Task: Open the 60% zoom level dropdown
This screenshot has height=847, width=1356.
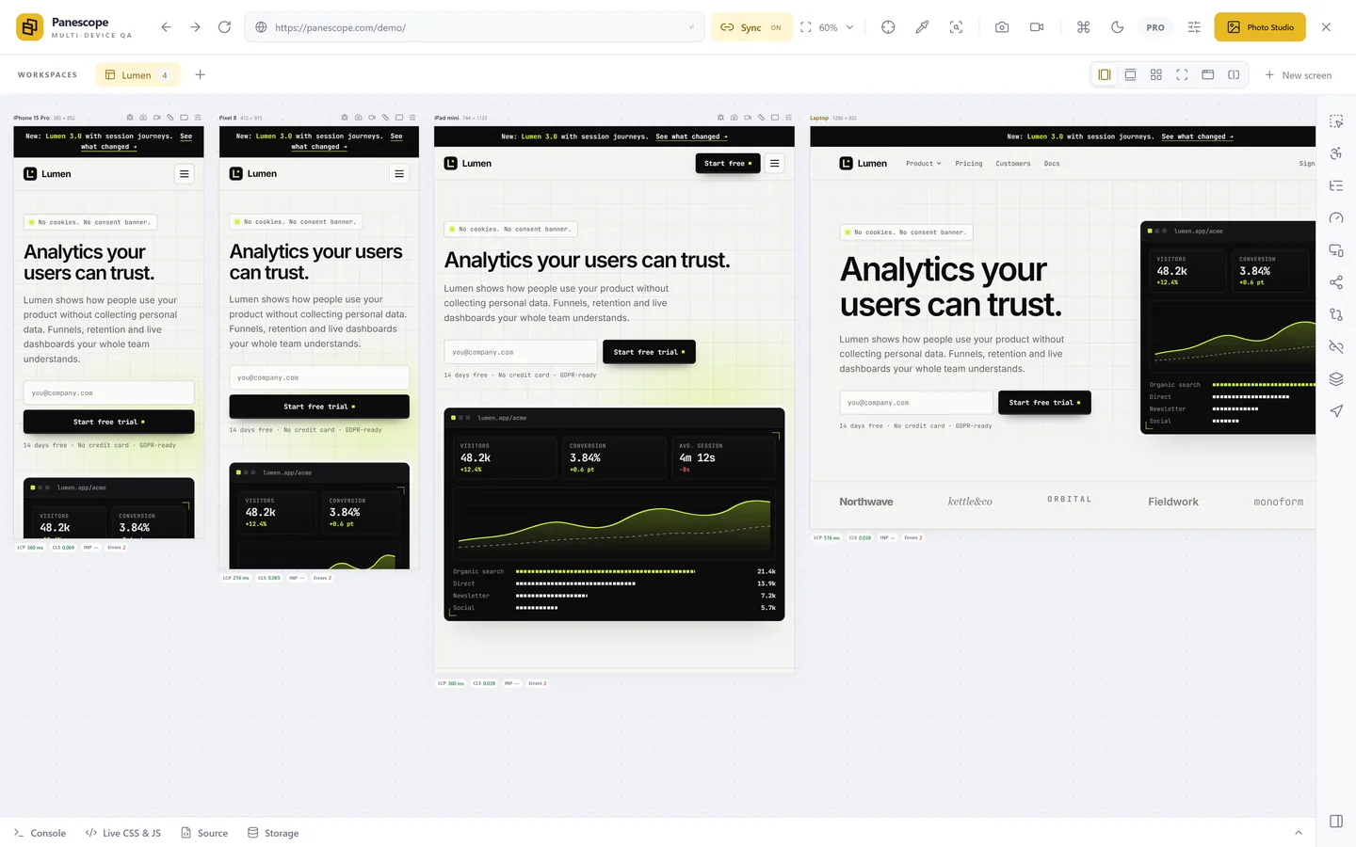Action: point(828,27)
